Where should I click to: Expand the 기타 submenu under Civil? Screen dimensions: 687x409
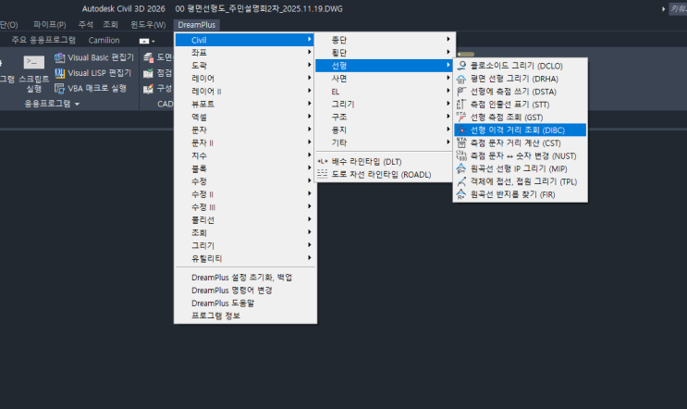coord(386,143)
